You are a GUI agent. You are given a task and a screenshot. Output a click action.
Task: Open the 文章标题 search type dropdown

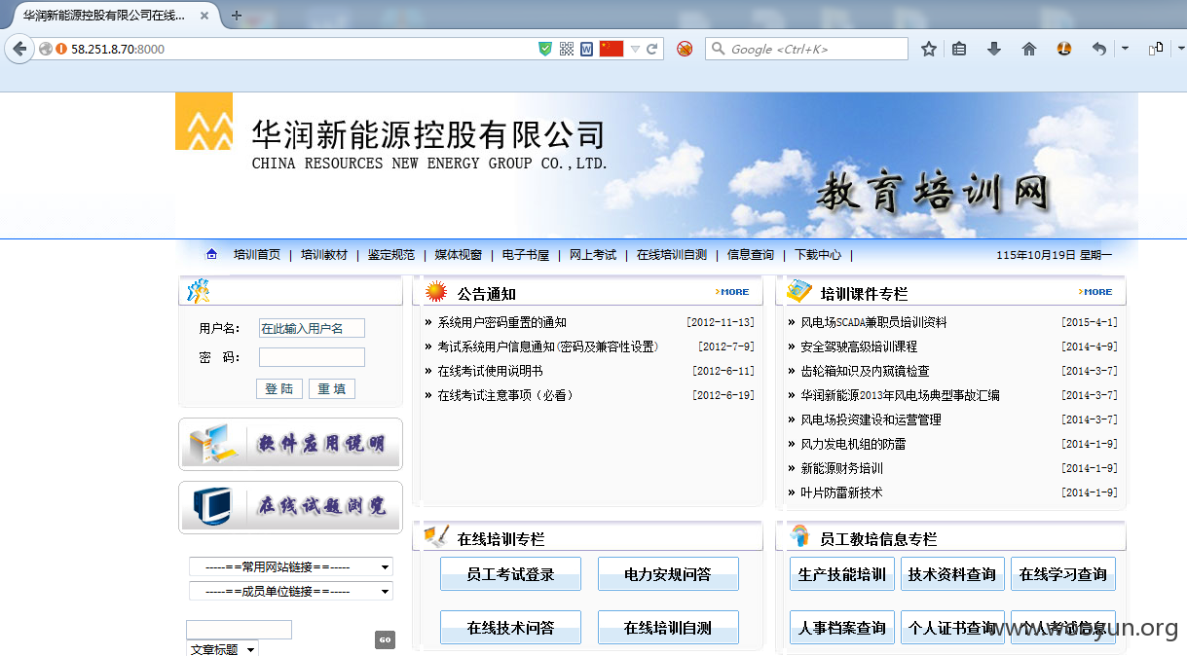point(222,649)
